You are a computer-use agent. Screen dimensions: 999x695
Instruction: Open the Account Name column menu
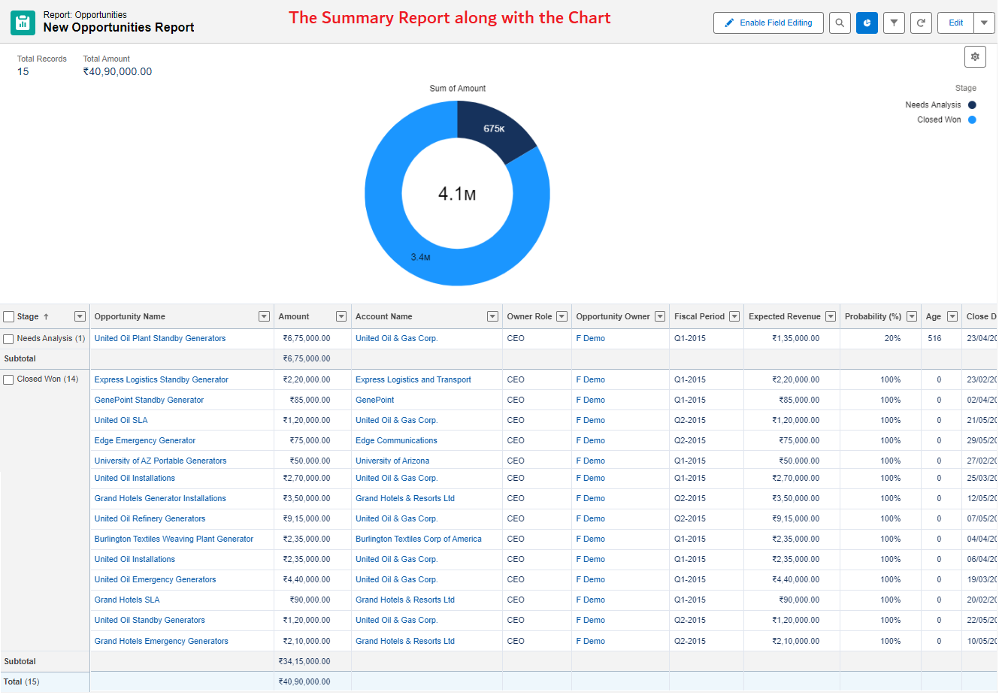(492, 316)
